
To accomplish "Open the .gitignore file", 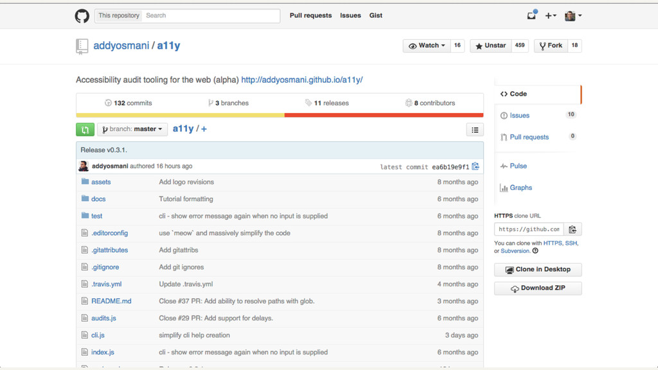I will coord(105,267).
